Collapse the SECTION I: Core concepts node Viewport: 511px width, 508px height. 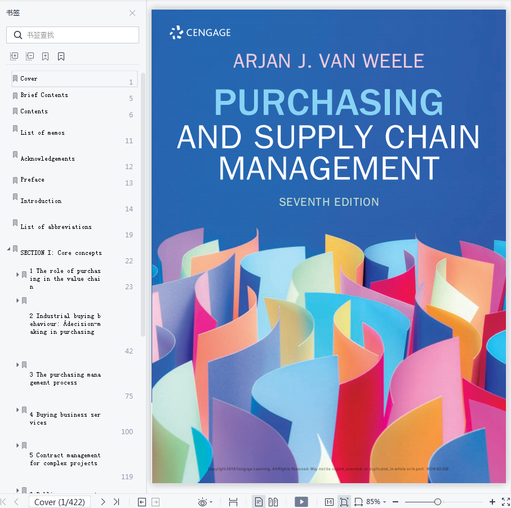click(9, 249)
